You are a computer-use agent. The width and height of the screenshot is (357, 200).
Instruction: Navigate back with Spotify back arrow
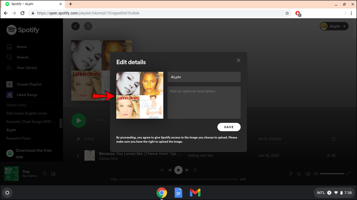coord(75,26)
